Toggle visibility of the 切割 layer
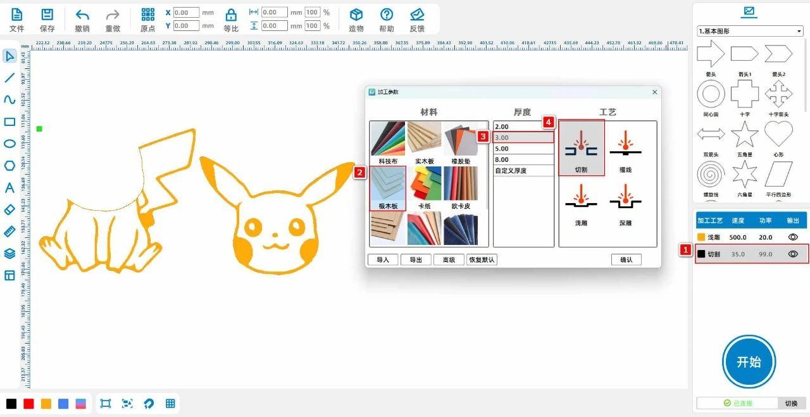The width and height of the screenshot is (810, 417). [792, 254]
